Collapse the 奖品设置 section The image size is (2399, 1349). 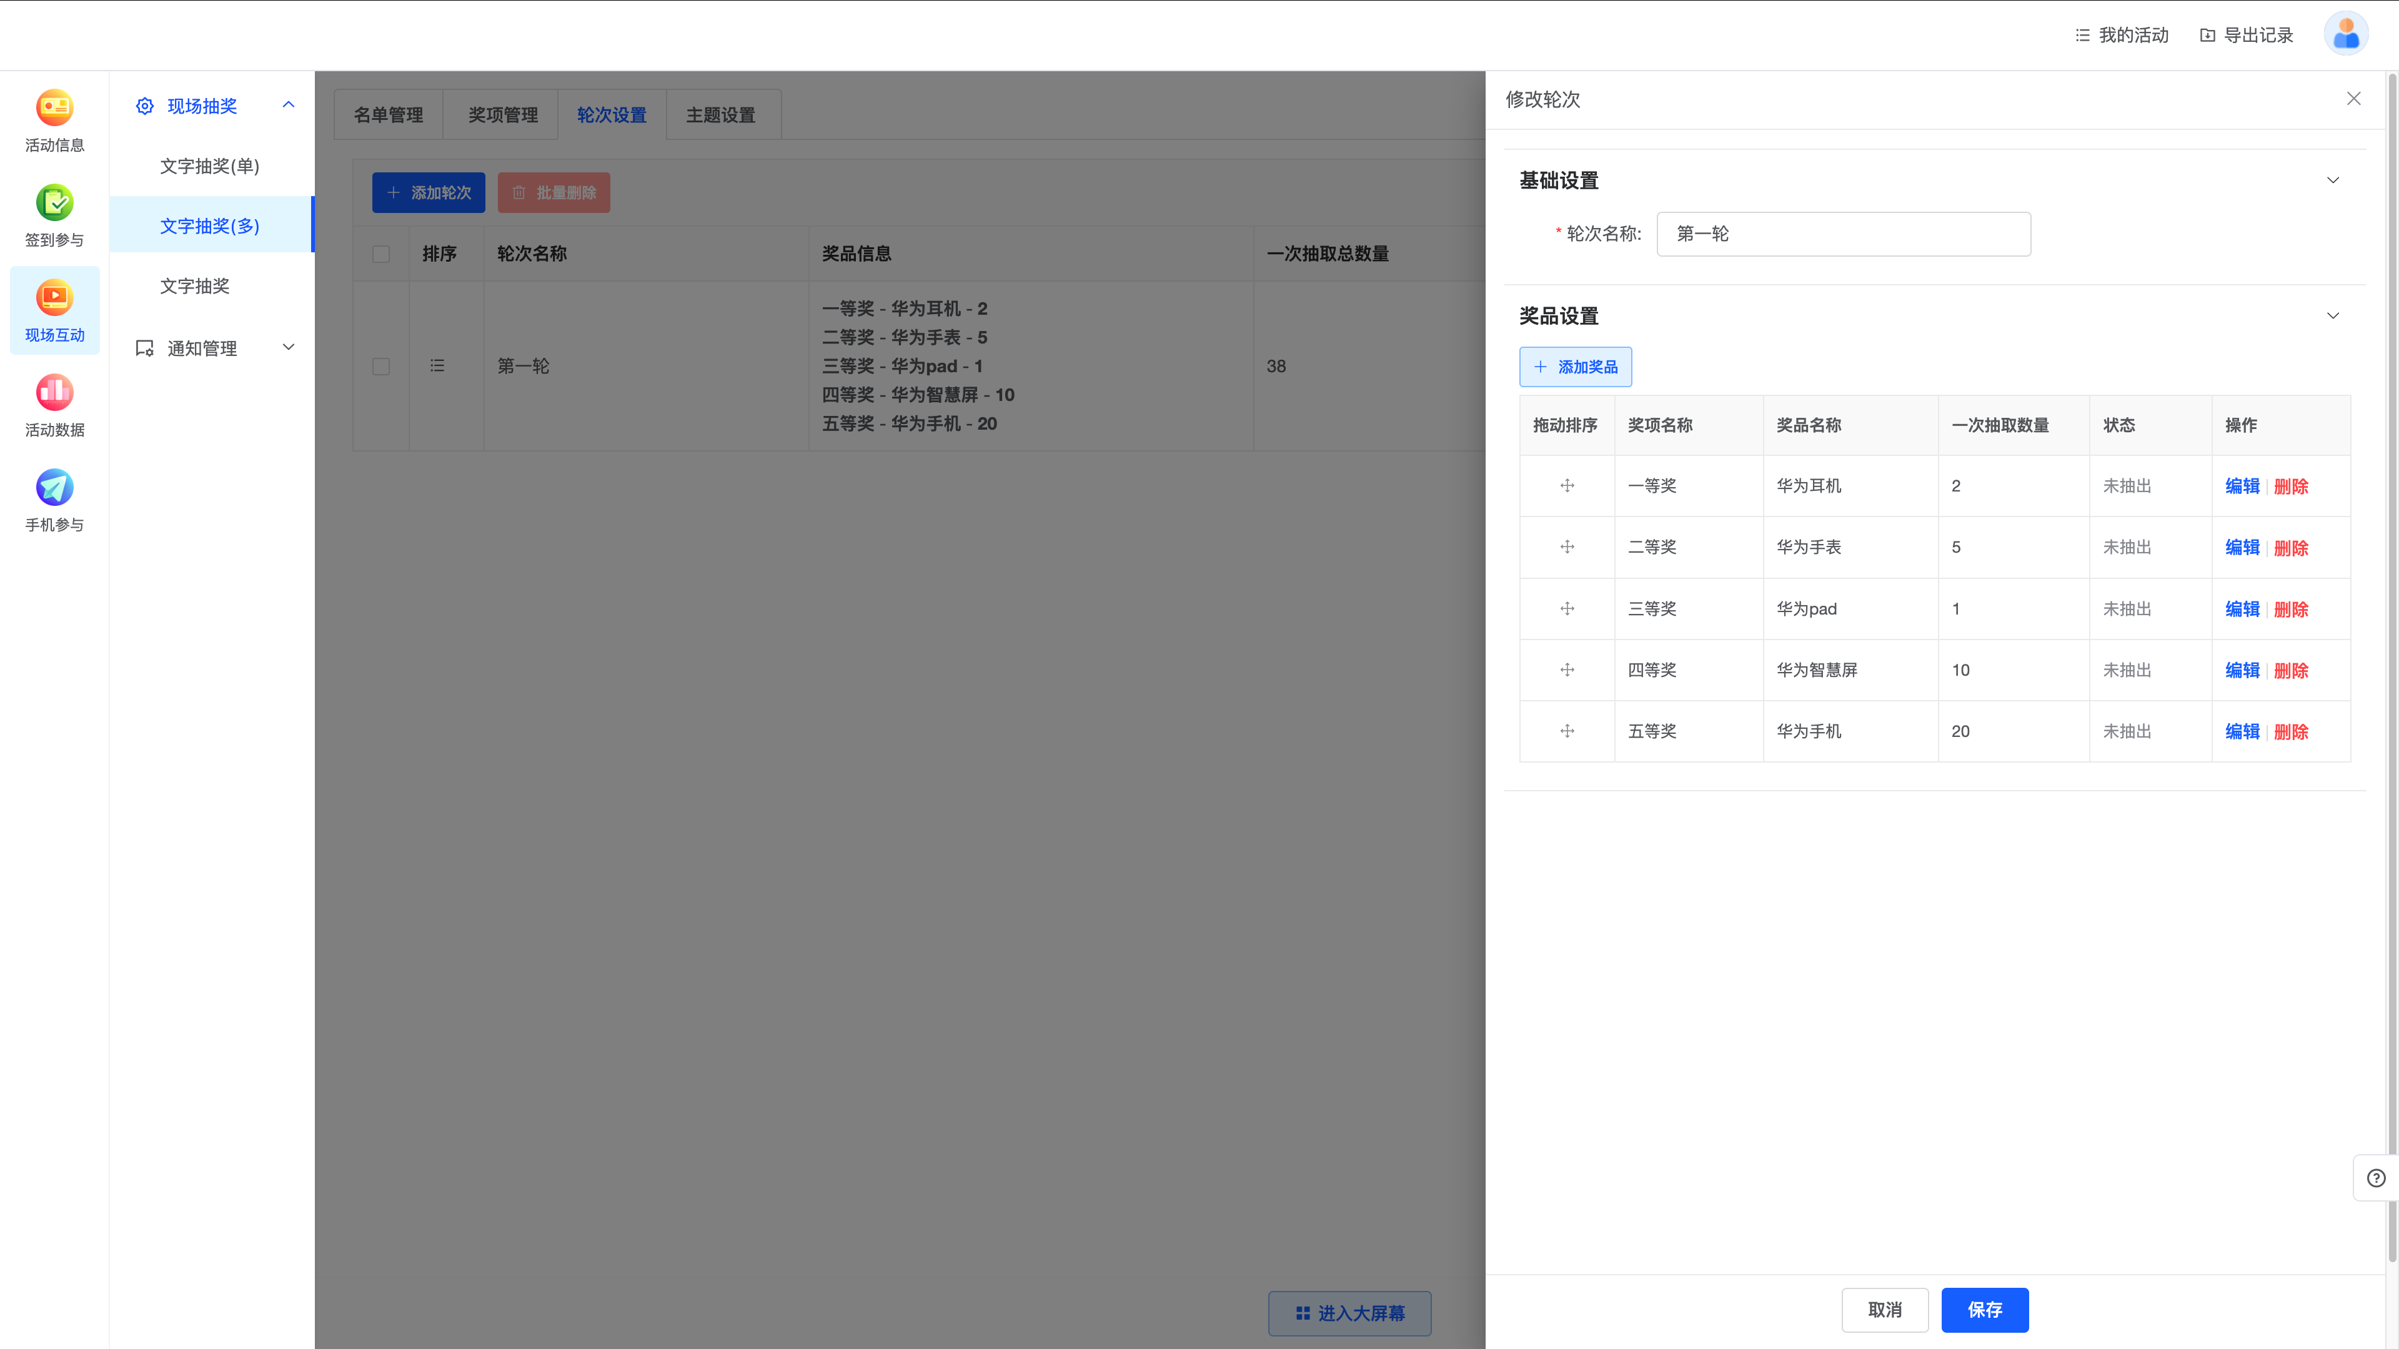pyautogui.click(x=2333, y=315)
